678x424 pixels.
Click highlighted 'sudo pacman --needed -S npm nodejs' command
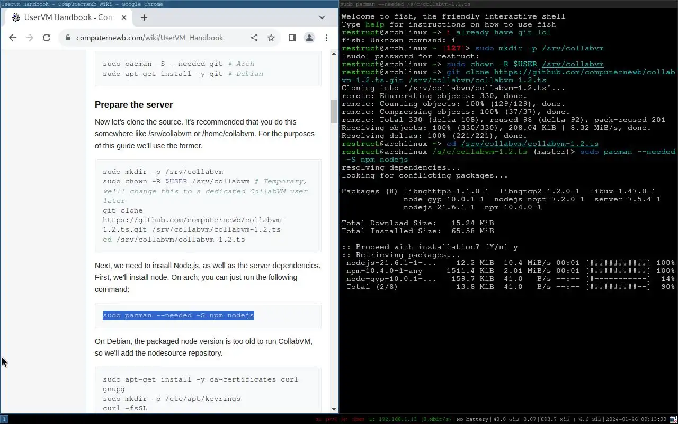click(x=179, y=315)
